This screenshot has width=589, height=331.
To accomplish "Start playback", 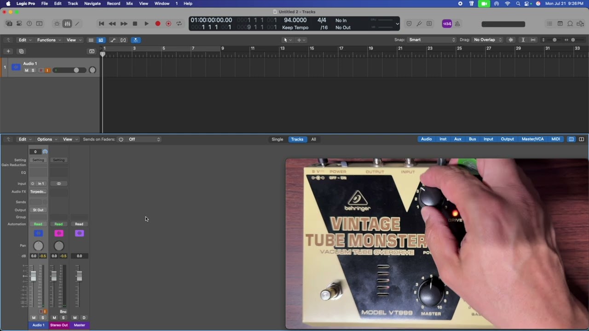I will (146, 23).
